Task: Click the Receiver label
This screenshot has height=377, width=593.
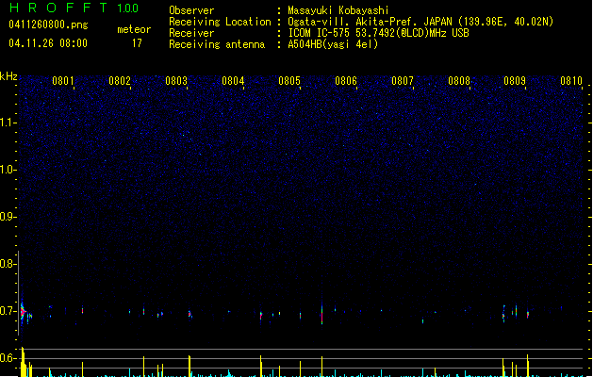Action: click(191, 33)
